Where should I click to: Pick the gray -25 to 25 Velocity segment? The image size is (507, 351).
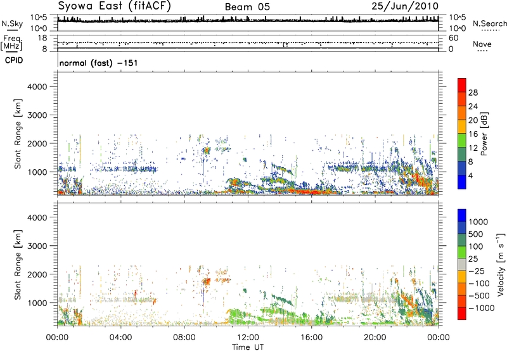point(462,264)
